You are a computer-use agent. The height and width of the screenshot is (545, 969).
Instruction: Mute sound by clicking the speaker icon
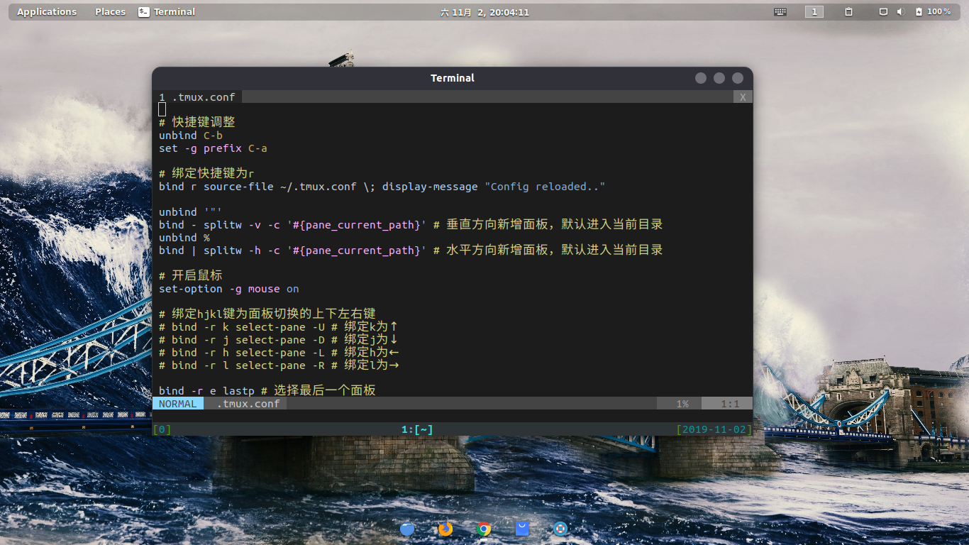(901, 11)
